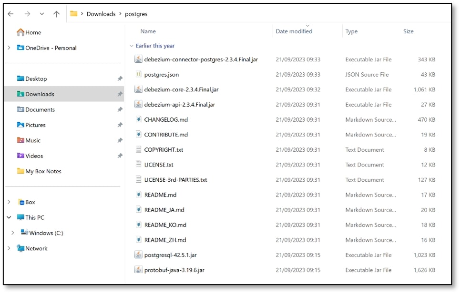Open the Box folder in the sidebar

pos(30,202)
